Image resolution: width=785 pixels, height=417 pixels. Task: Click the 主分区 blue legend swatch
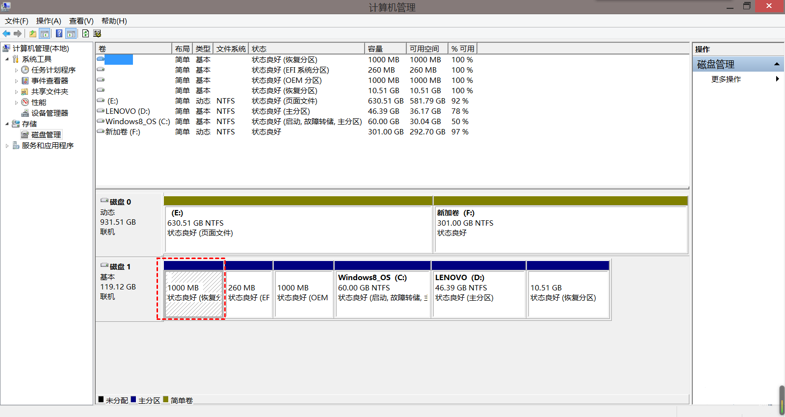[x=133, y=399]
